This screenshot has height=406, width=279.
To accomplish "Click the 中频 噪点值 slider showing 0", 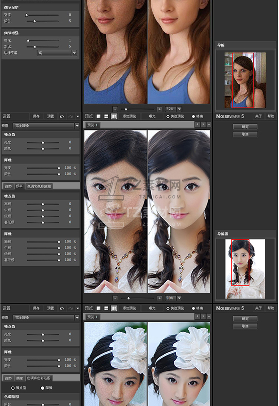I will tap(43, 210).
